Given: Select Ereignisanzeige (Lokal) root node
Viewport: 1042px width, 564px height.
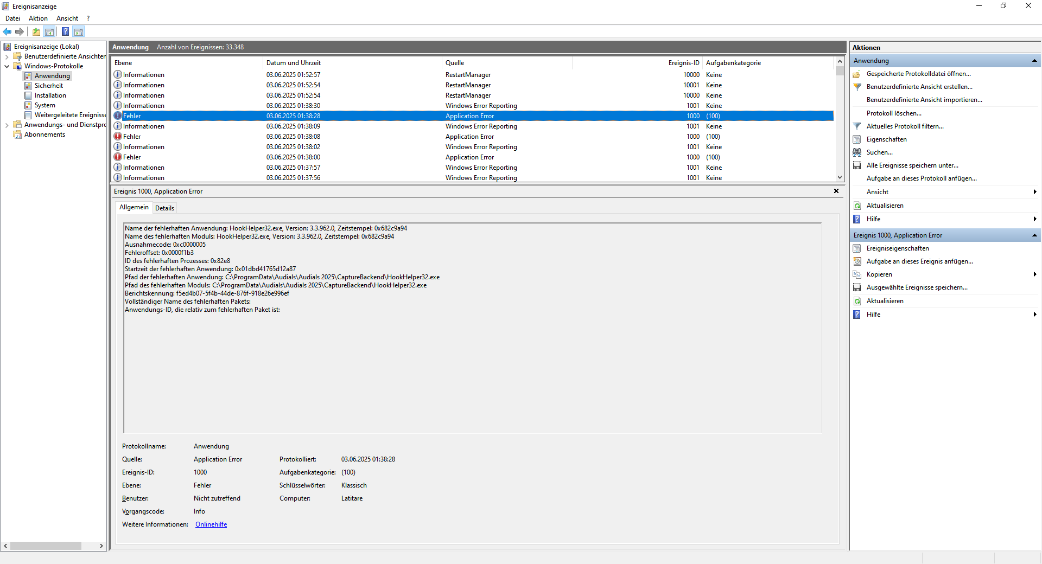Looking at the screenshot, I should pyautogui.click(x=47, y=47).
